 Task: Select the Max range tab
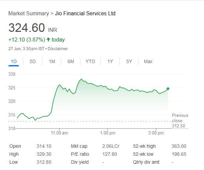[x=148, y=61]
